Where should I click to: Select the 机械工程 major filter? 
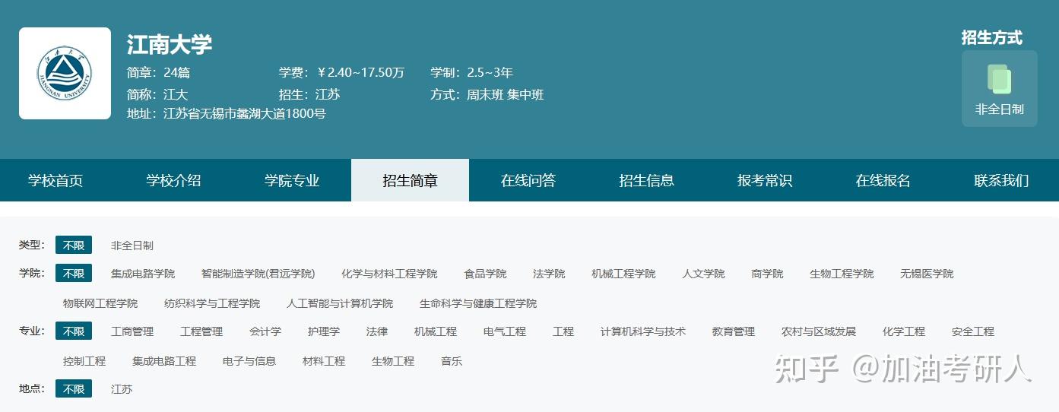point(436,331)
